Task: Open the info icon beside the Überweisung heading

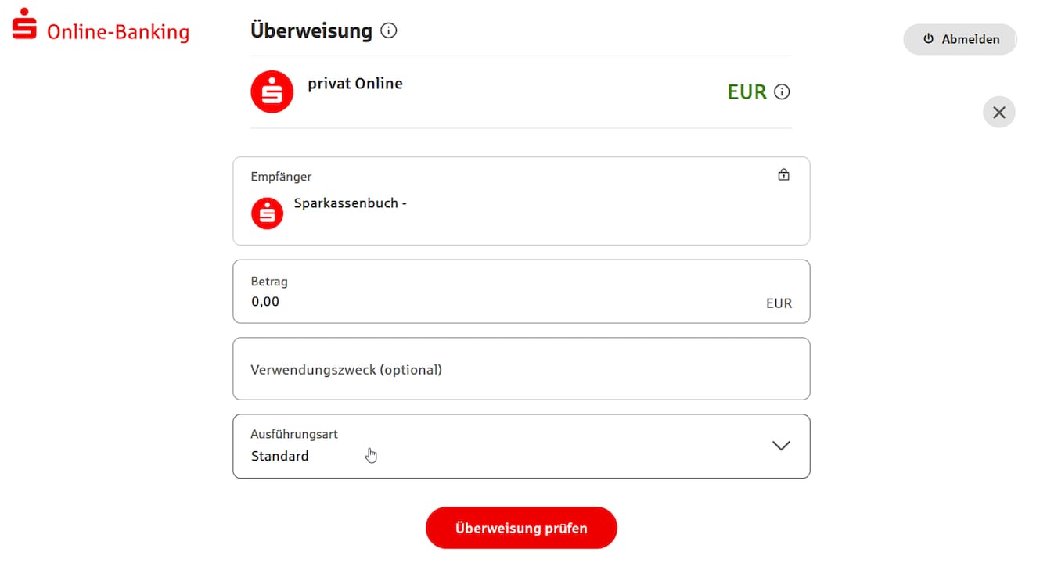Action: click(x=389, y=31)
